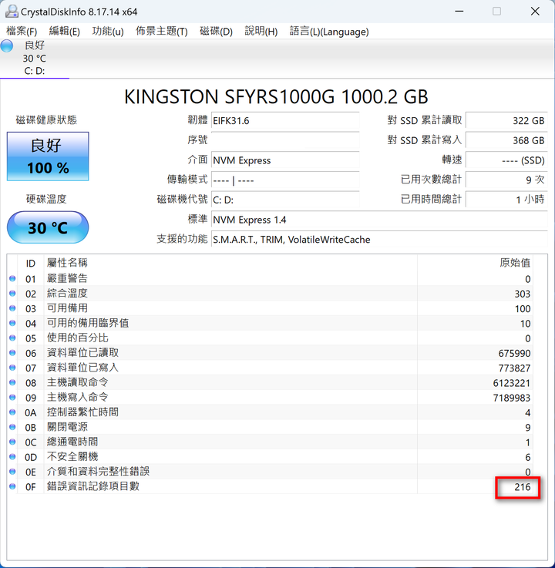Viewport: 555px width, 568px height.
Task: Select the 資料單位已讀取 attribute name
Action: [82, 353]
